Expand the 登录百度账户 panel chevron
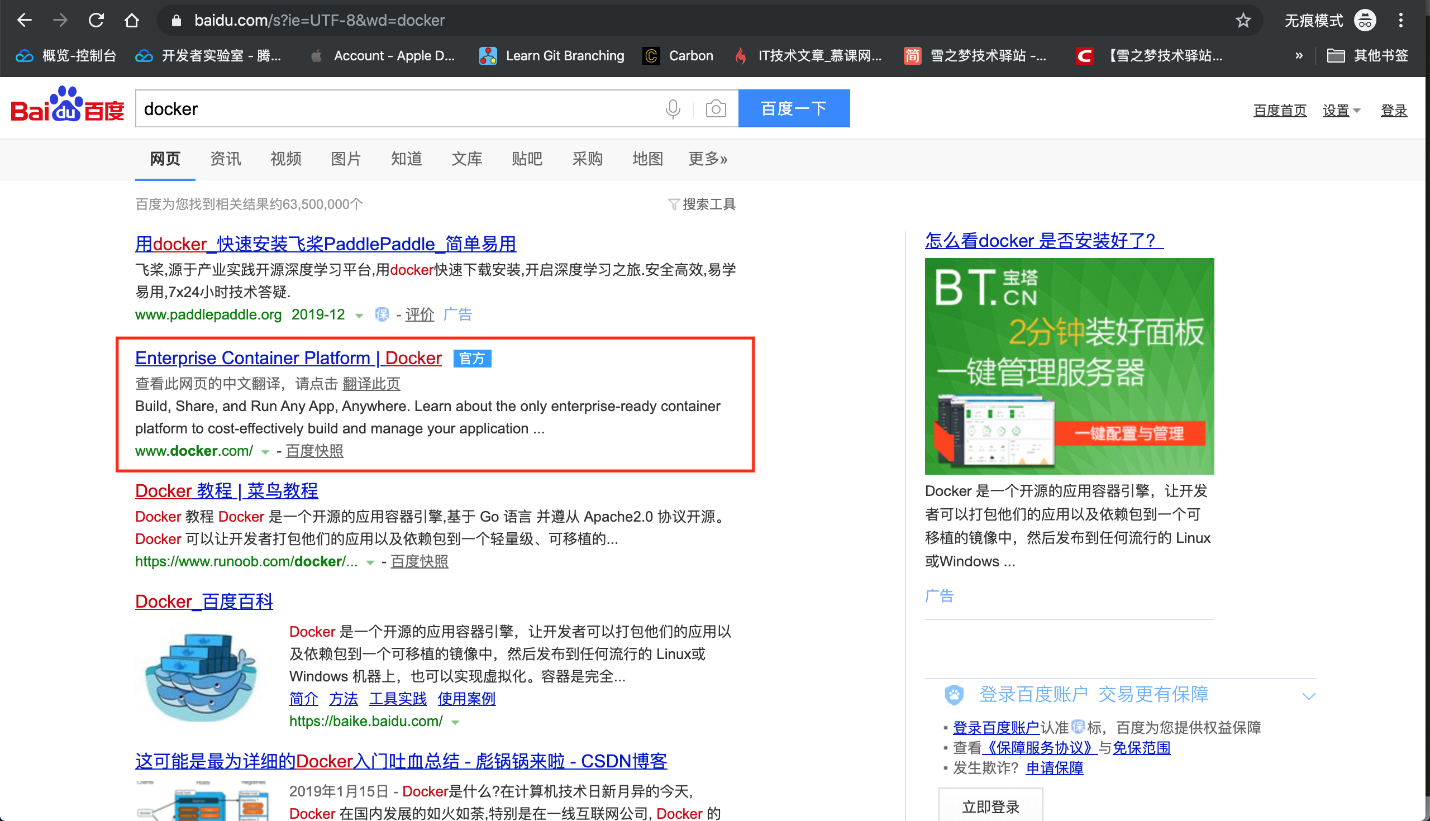This screenshot has width=1430, height=821. [x=1309, y=696]
